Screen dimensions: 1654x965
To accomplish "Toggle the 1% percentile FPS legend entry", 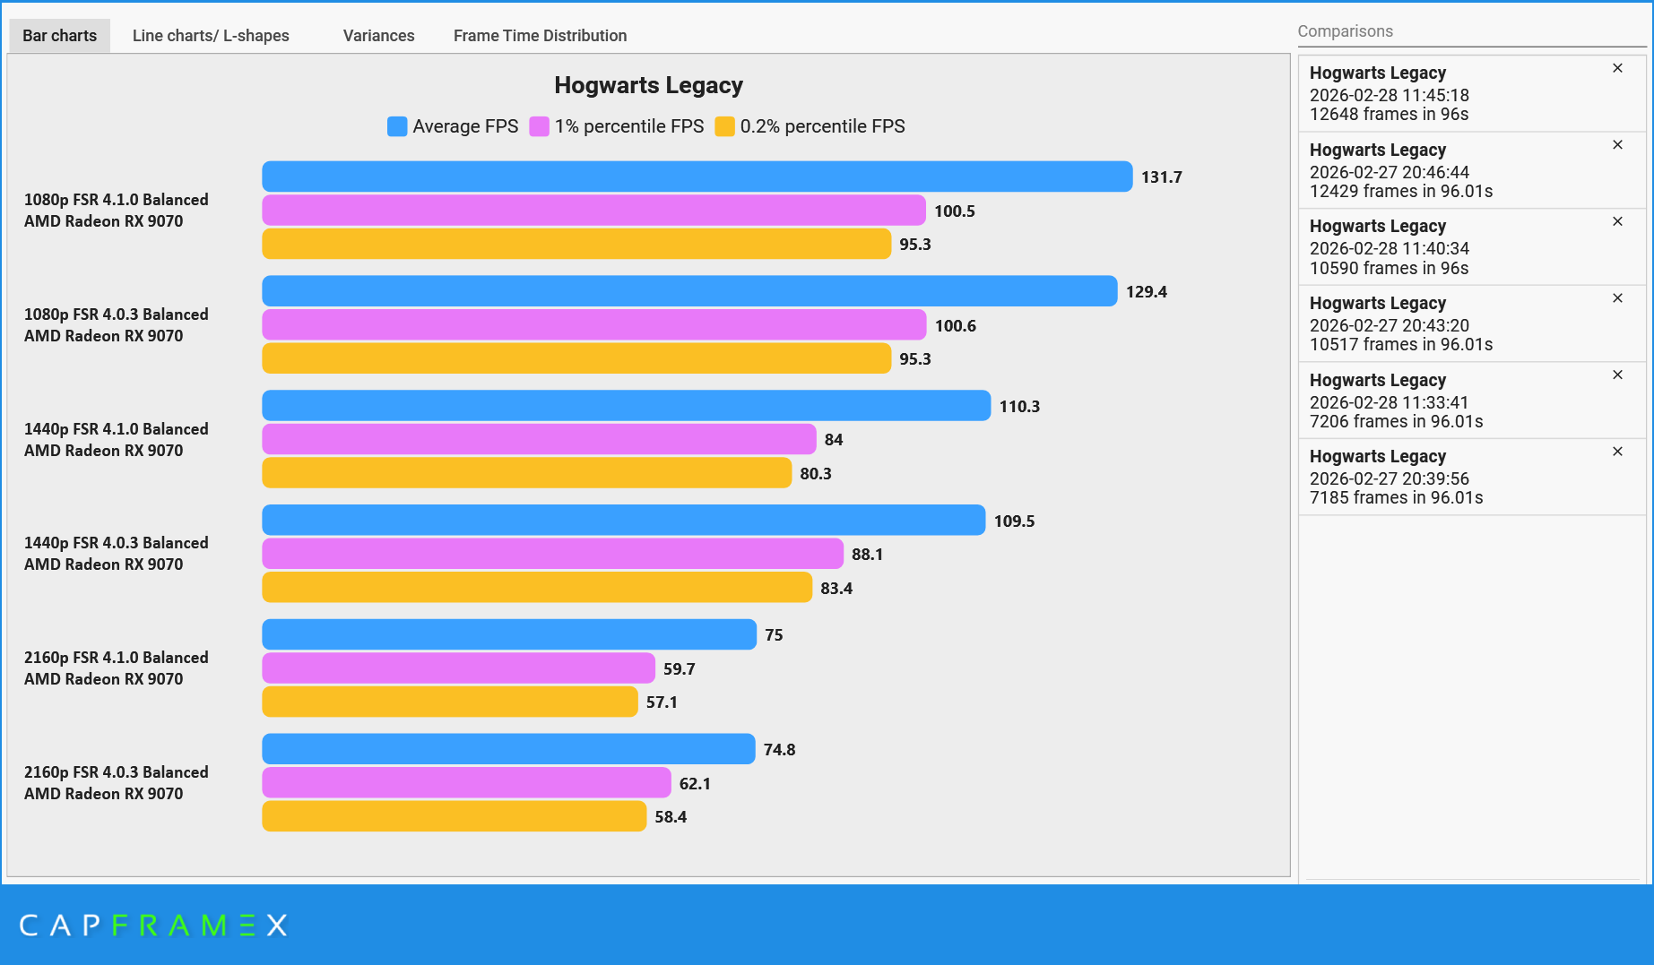I will coord(618,126).
